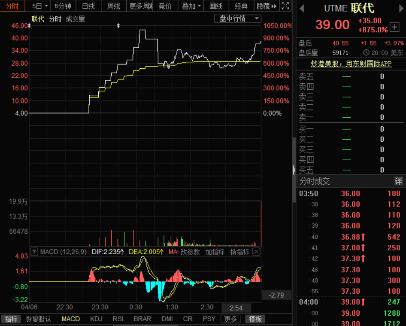Click 联代 stock name in chart header
This screenshot has width=406, height=326.
click(38, 19)
